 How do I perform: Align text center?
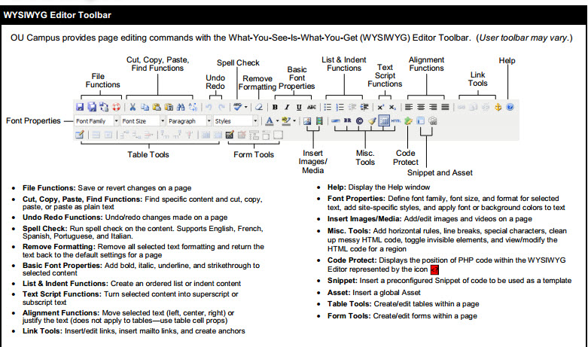pyautogui.click(x=421, y=107)
